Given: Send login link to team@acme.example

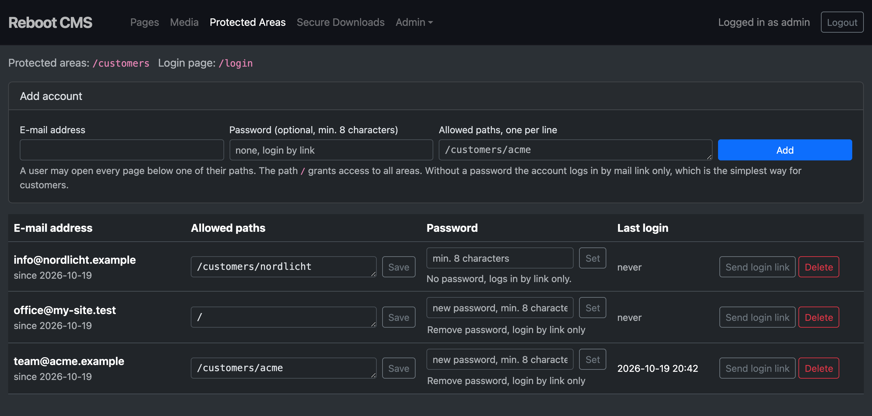Looking at the screenshot, I should point(758,368).
